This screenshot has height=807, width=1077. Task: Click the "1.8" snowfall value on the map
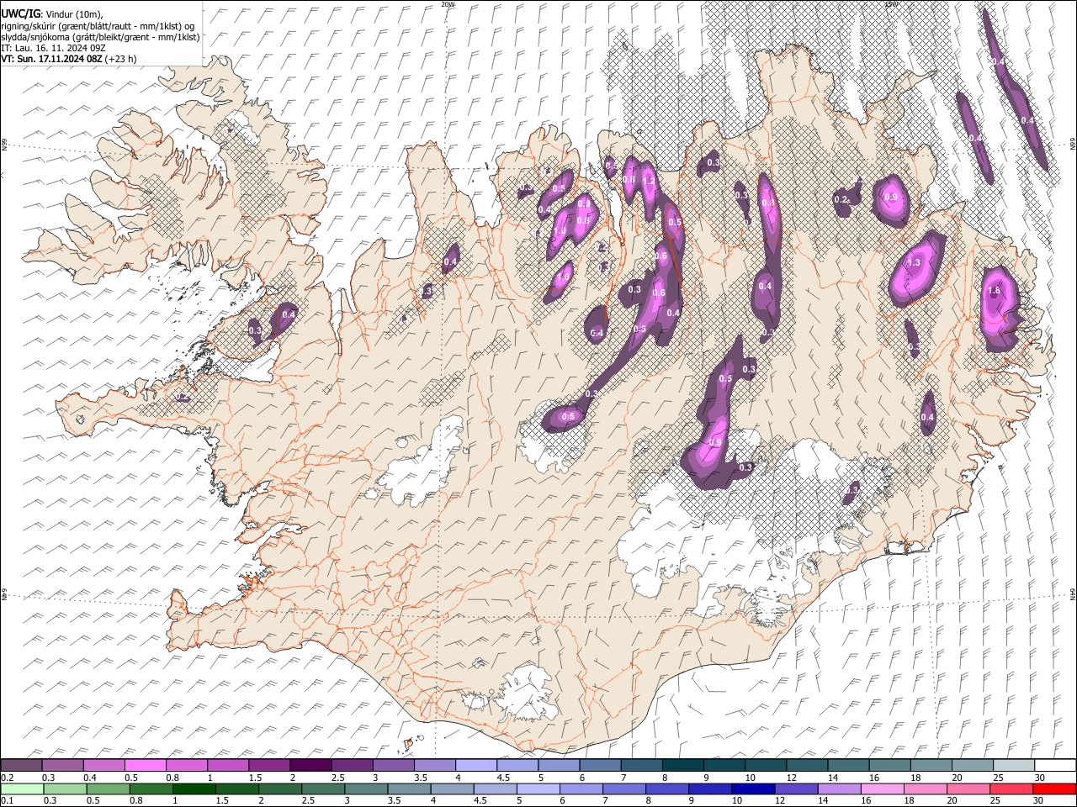point(994,291)
